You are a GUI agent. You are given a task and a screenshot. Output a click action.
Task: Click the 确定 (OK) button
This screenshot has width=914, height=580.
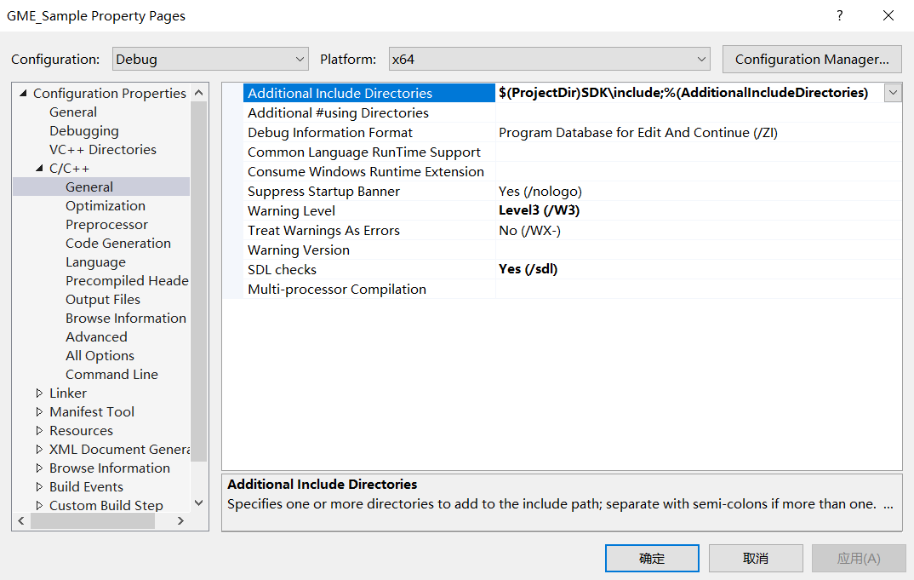[652, 559]
